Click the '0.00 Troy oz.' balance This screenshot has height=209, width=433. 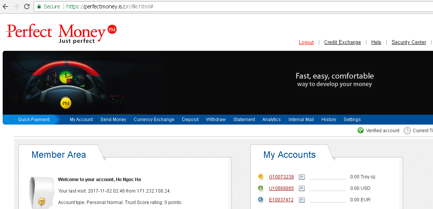(363, 177)
